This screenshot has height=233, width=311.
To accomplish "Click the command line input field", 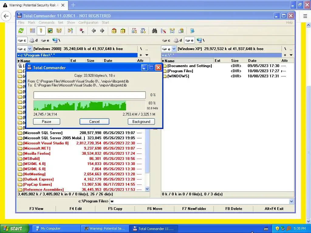I will click(199, 201).
